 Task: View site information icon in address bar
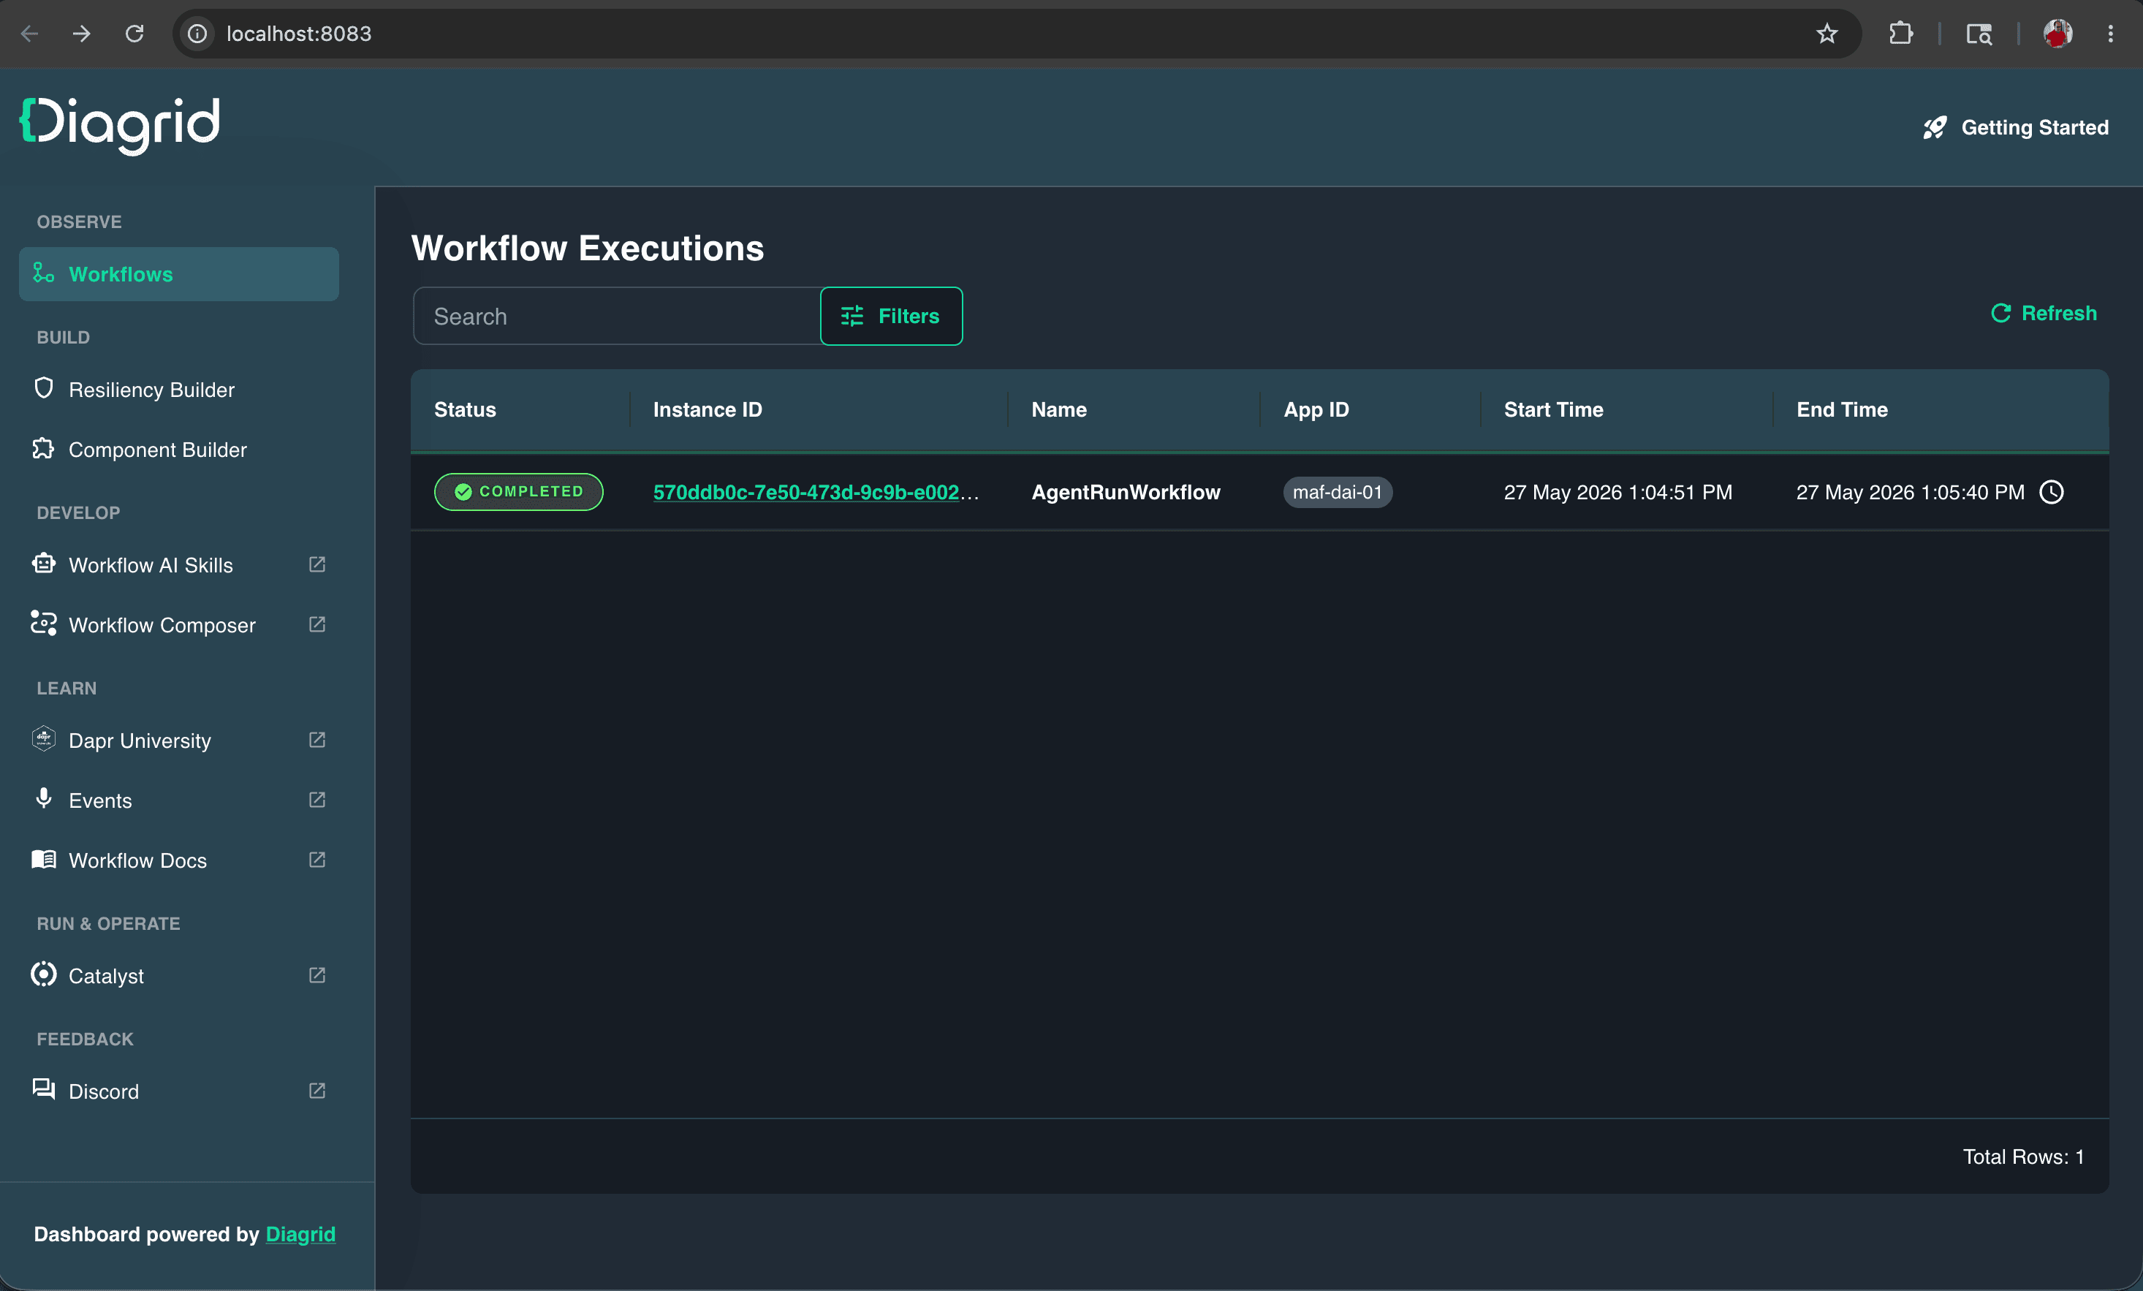198,34
